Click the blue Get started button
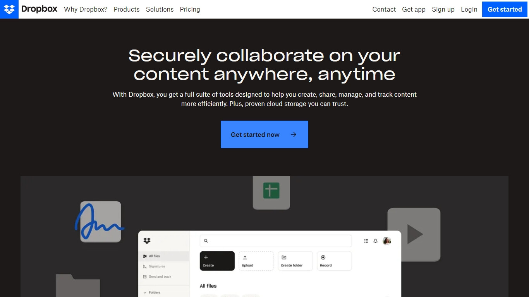This screenshot has height=297, width=529. coord(505,9)
